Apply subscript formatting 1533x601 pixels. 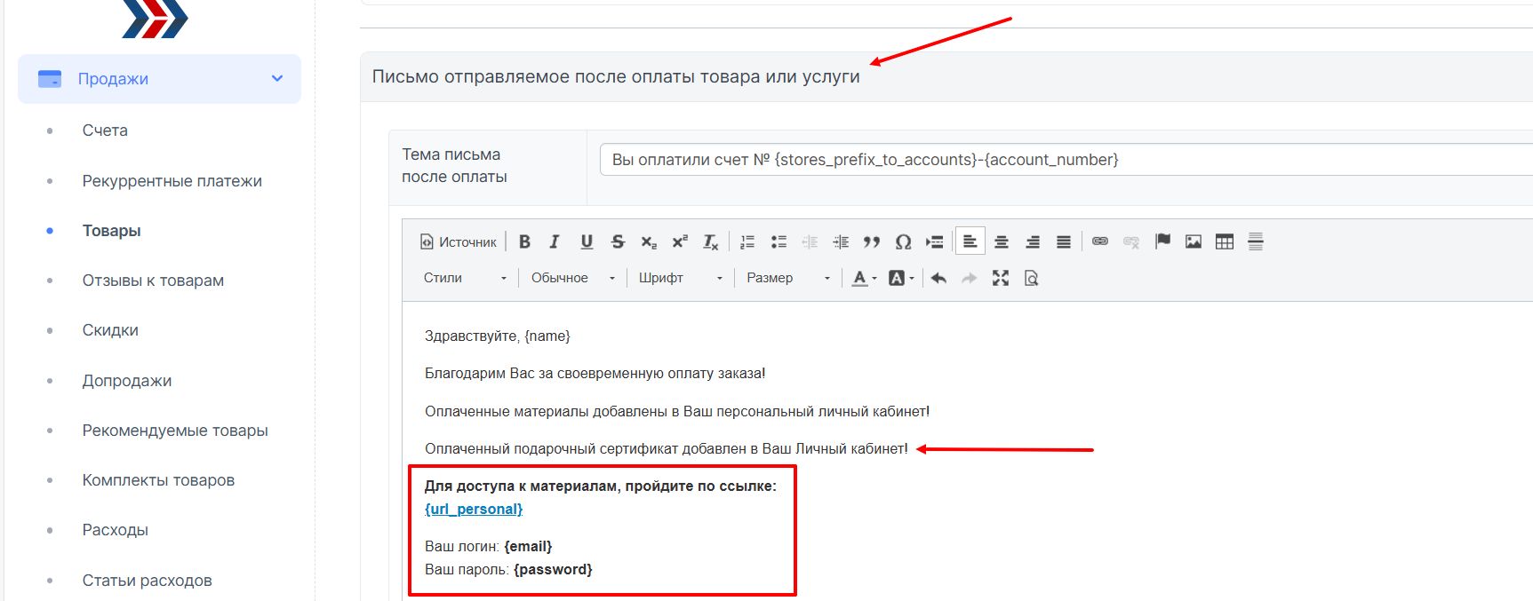click(649, 241)
